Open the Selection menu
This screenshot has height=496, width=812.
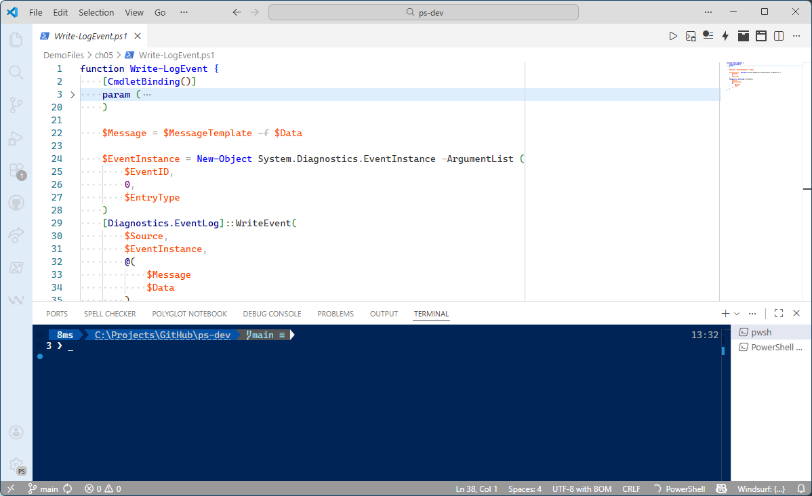(96, 12)
